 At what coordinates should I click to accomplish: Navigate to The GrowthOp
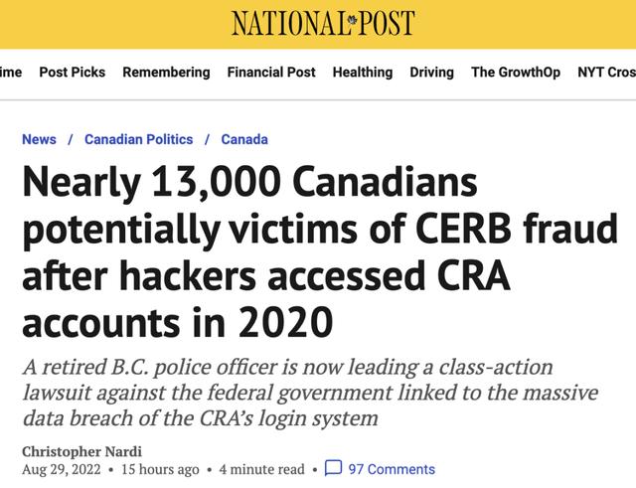coord(516,72)
